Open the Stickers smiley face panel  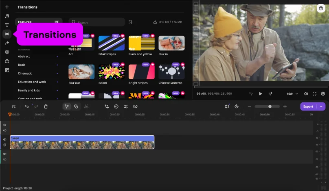pyautogui.click(x=7, y=52)
